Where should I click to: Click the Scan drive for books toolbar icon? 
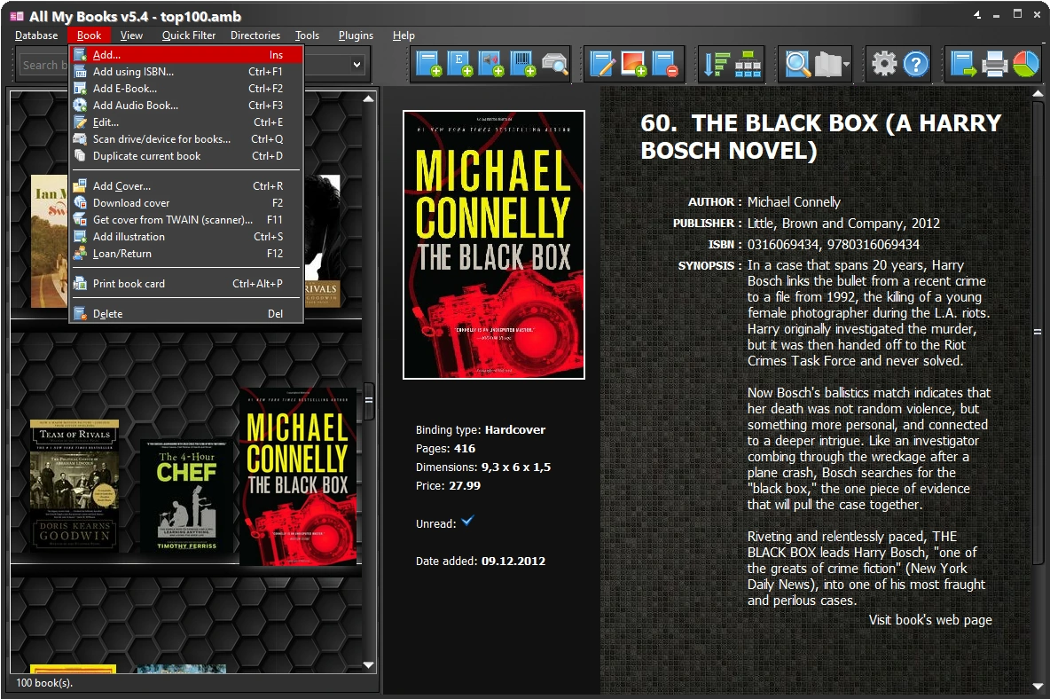554,64
